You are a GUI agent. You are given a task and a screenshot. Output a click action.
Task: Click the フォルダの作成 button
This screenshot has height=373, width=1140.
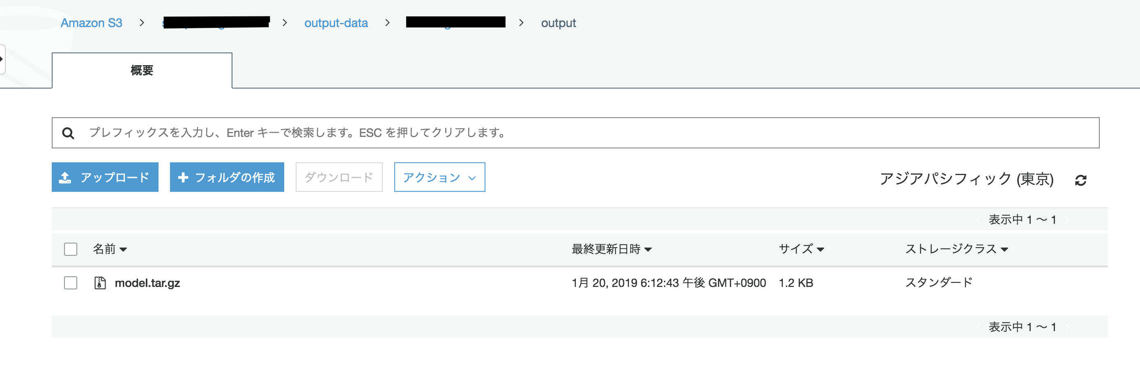[227, 177]
